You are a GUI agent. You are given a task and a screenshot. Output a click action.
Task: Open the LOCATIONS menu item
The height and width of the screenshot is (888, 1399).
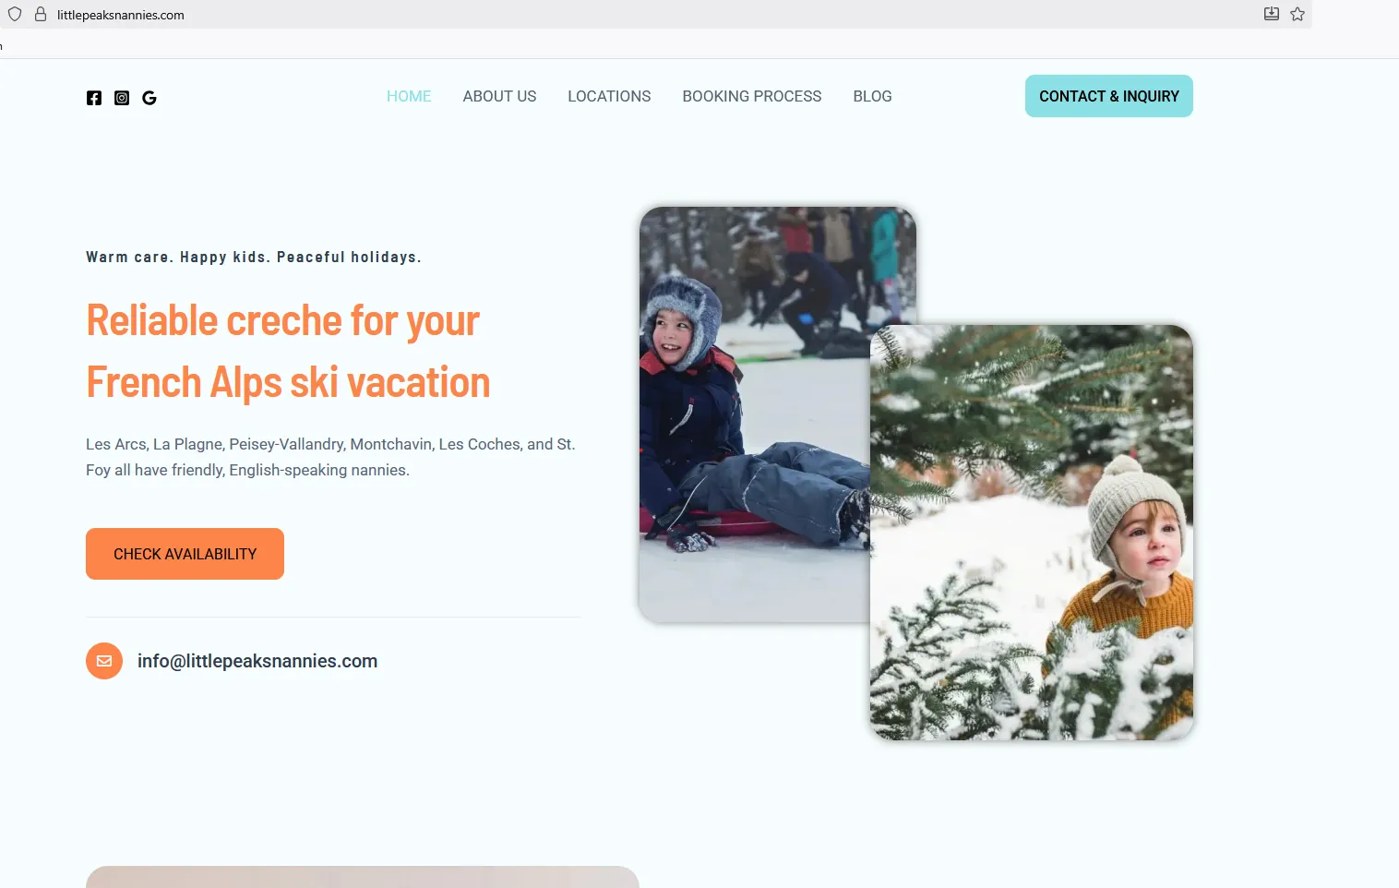pyautogui.click(x=609, y=96)
